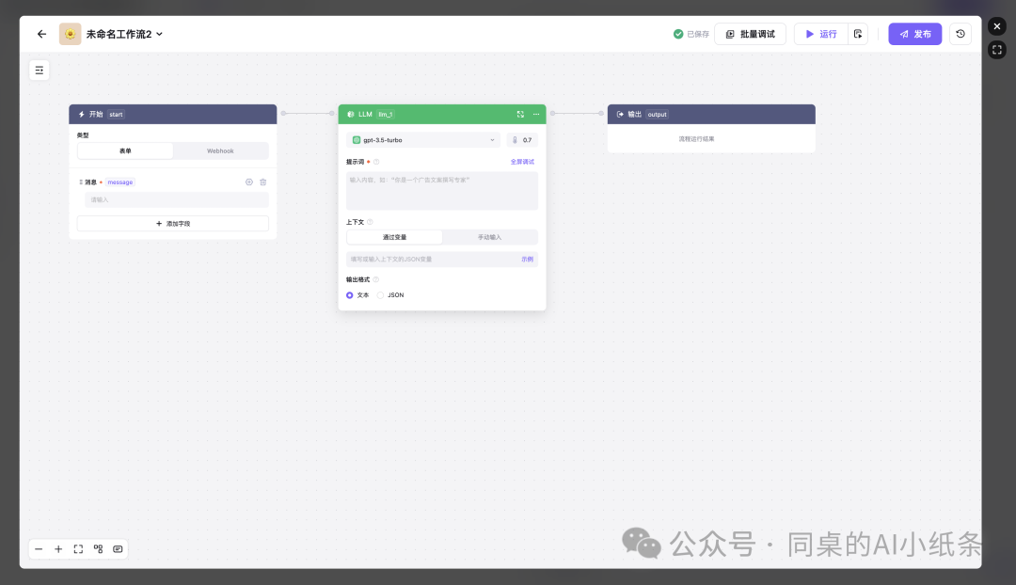Switch context mode to 手动输入
Screen dimensions: 1016x585
489,237
